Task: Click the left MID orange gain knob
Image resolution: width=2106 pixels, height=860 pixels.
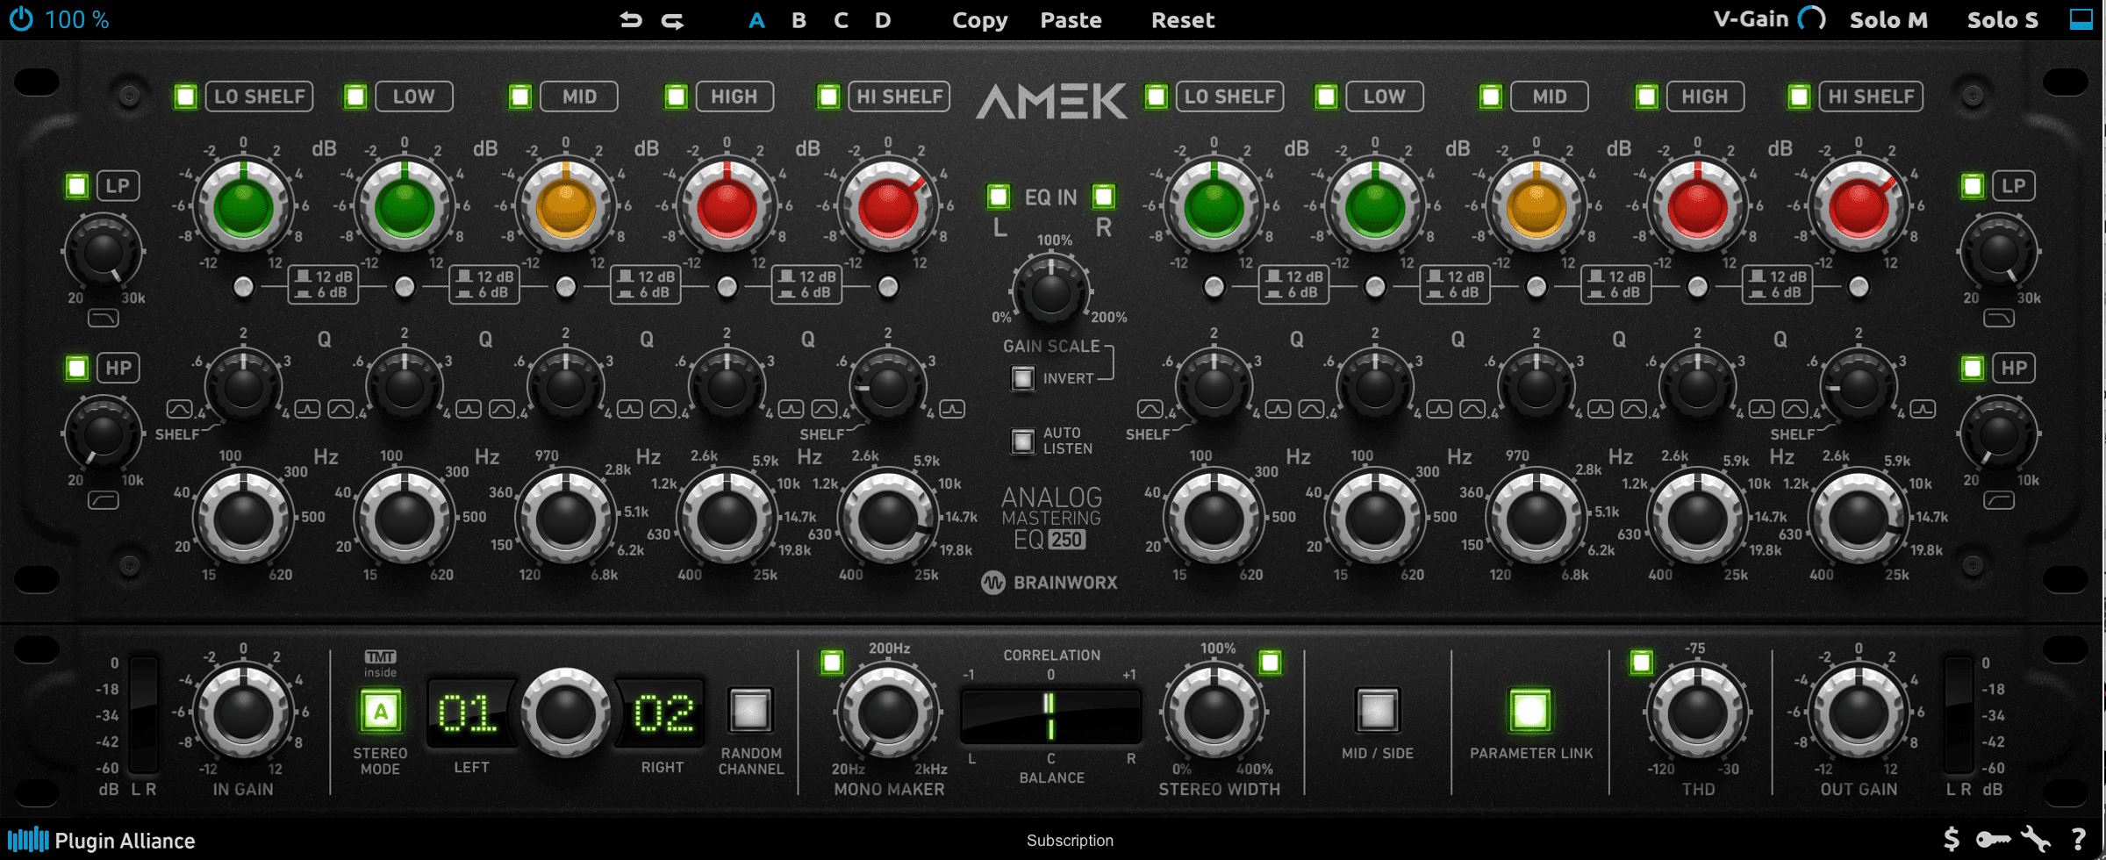Action: click(x=566, y=208)
